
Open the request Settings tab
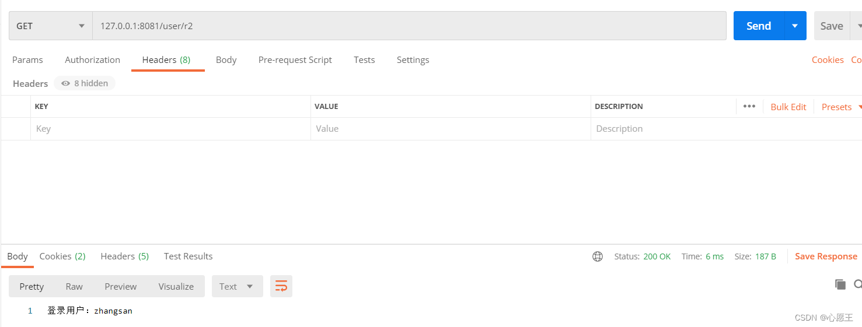coord(413,59)
